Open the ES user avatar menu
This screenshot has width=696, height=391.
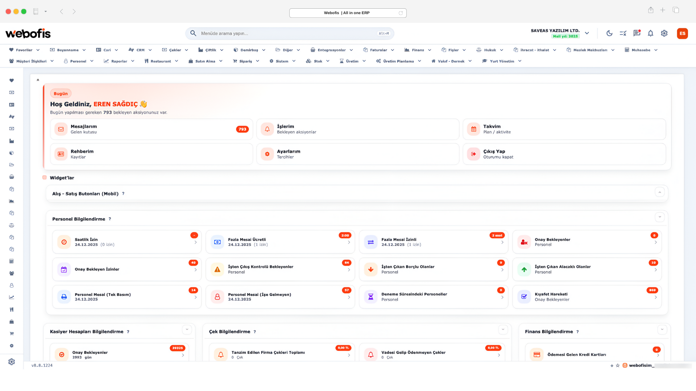point(682,33)
